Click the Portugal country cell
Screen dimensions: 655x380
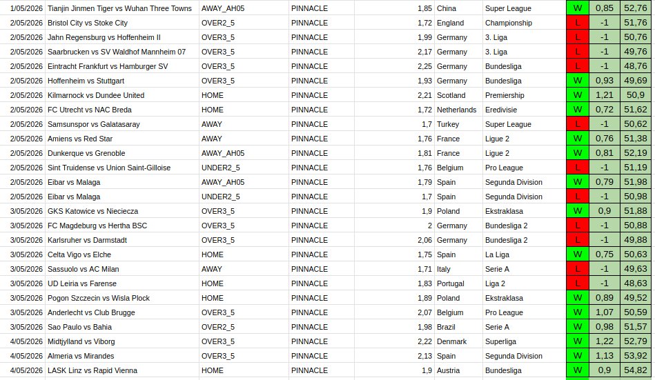[458, 283]
